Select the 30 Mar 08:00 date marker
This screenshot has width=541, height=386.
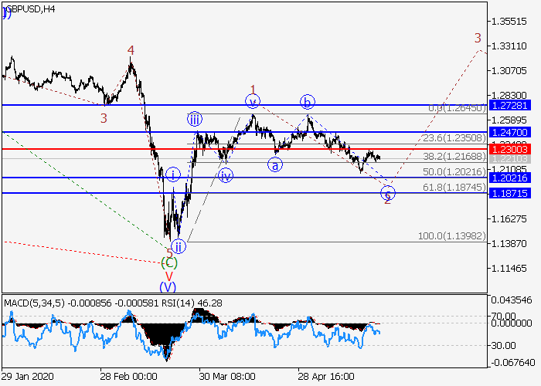226,377
